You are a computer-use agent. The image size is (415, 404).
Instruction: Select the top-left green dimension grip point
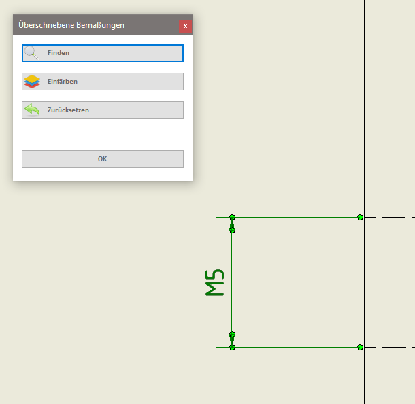[x=232, y=218]
